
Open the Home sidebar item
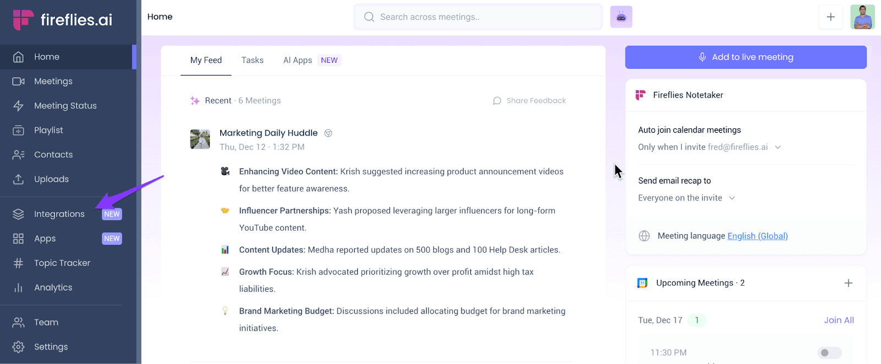(x=68, y=57)
